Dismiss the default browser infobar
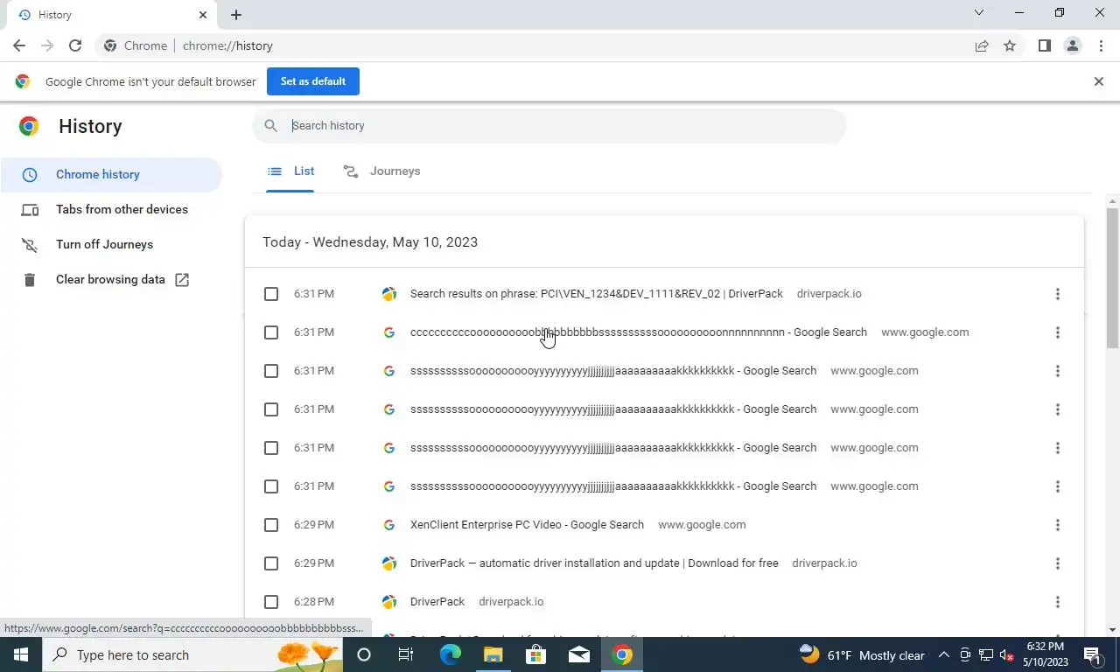Screen dimensions: 1120x672 (x=1099, y=81)
